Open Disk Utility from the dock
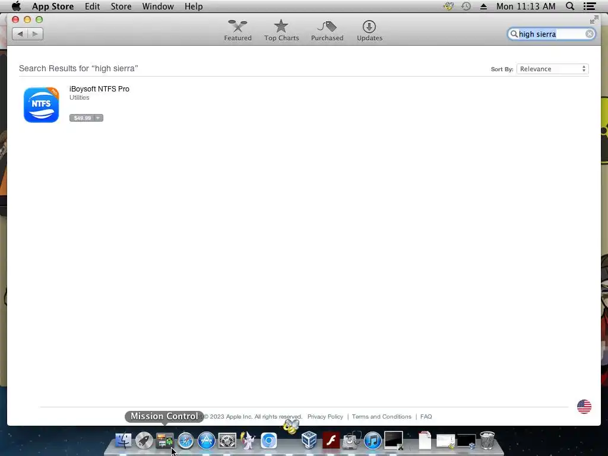Image resolution: width=608 pixels, height=456 pixels. pyautogui.click(x=352, y=441)
